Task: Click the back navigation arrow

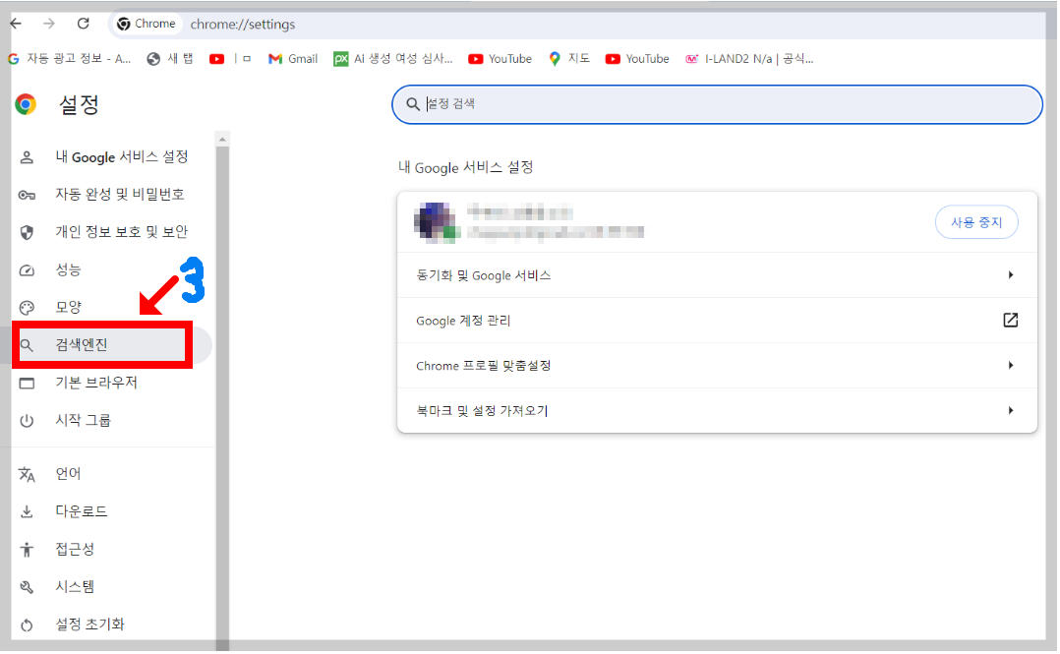Action: (16, 23)
